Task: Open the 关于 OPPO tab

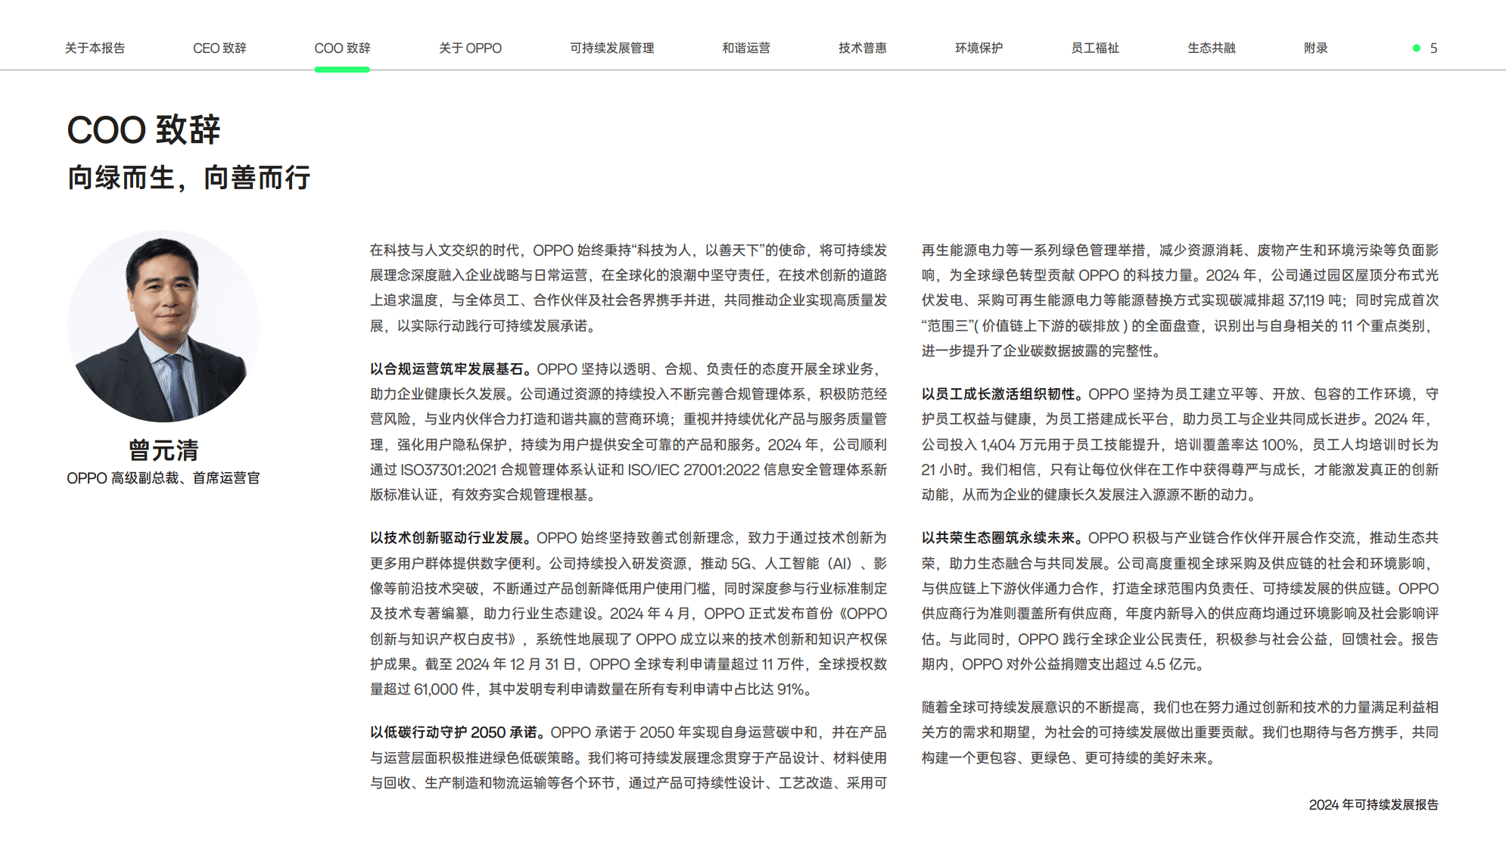Action: click(470, 48)
